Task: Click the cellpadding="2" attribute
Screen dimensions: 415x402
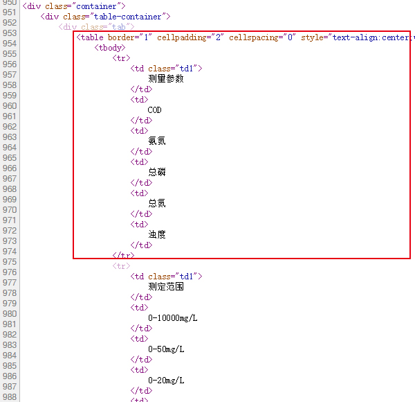Action: pyautogui.click(x=191, y=37)
